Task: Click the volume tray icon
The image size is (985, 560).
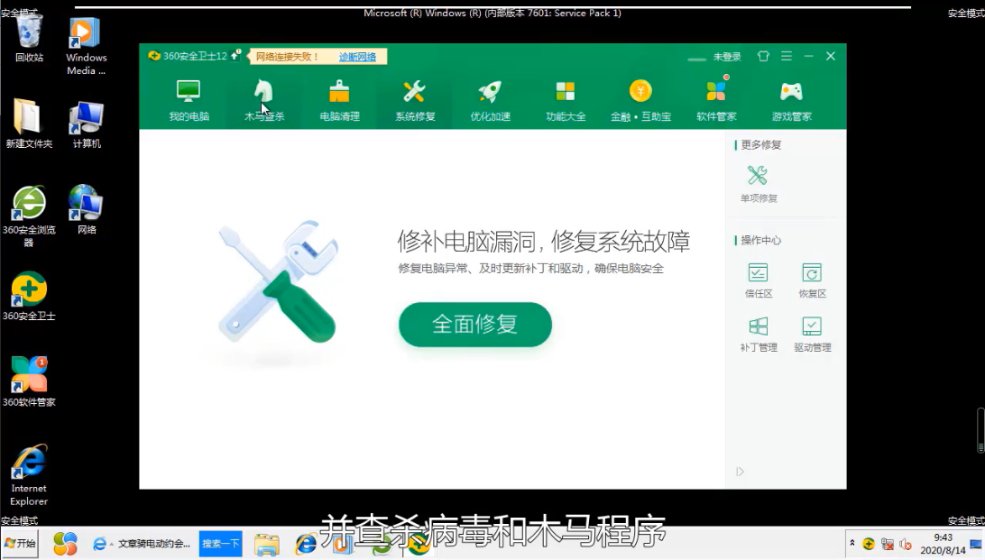Action: 906,545
